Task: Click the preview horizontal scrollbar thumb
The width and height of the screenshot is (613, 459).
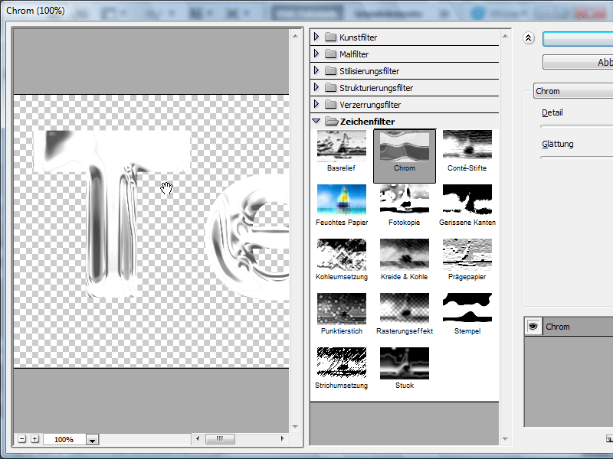Action: [220, 438]
